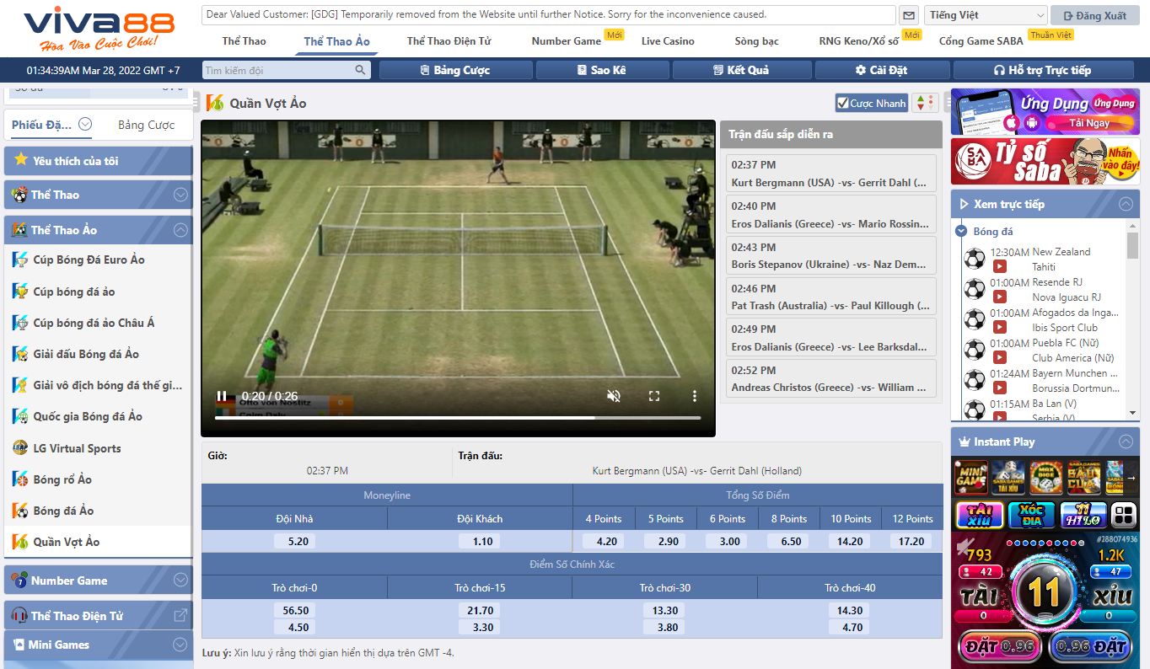
Task: Click the pink ĐẶT 0.96 Tài button
Action: (1000, 647)
